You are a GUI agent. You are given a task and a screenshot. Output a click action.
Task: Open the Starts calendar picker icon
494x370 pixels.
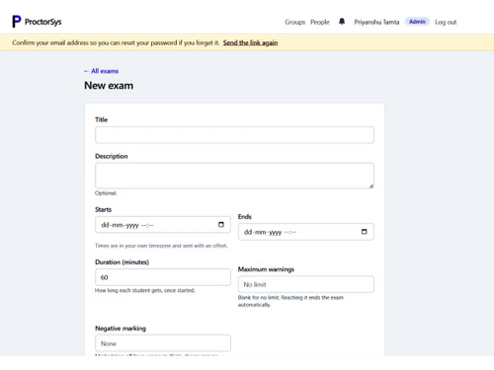tap(221, 225)
